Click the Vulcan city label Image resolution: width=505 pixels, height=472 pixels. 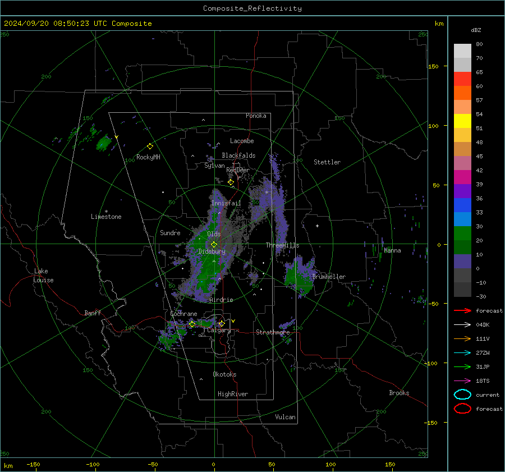pyautogui.click(x=286, y=417)
